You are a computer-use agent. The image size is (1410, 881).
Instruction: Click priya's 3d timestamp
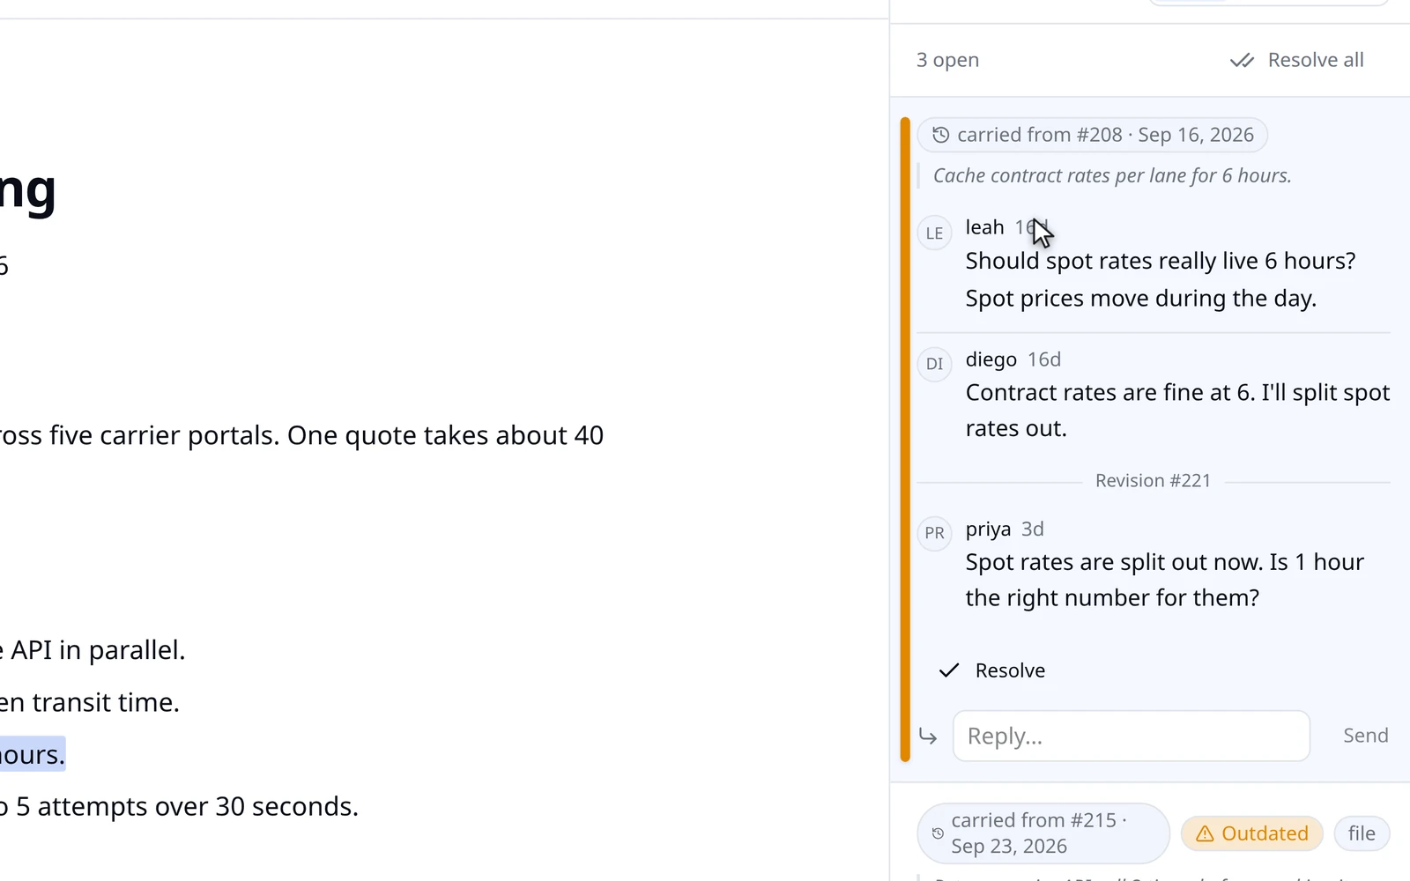pos(1033,529)
